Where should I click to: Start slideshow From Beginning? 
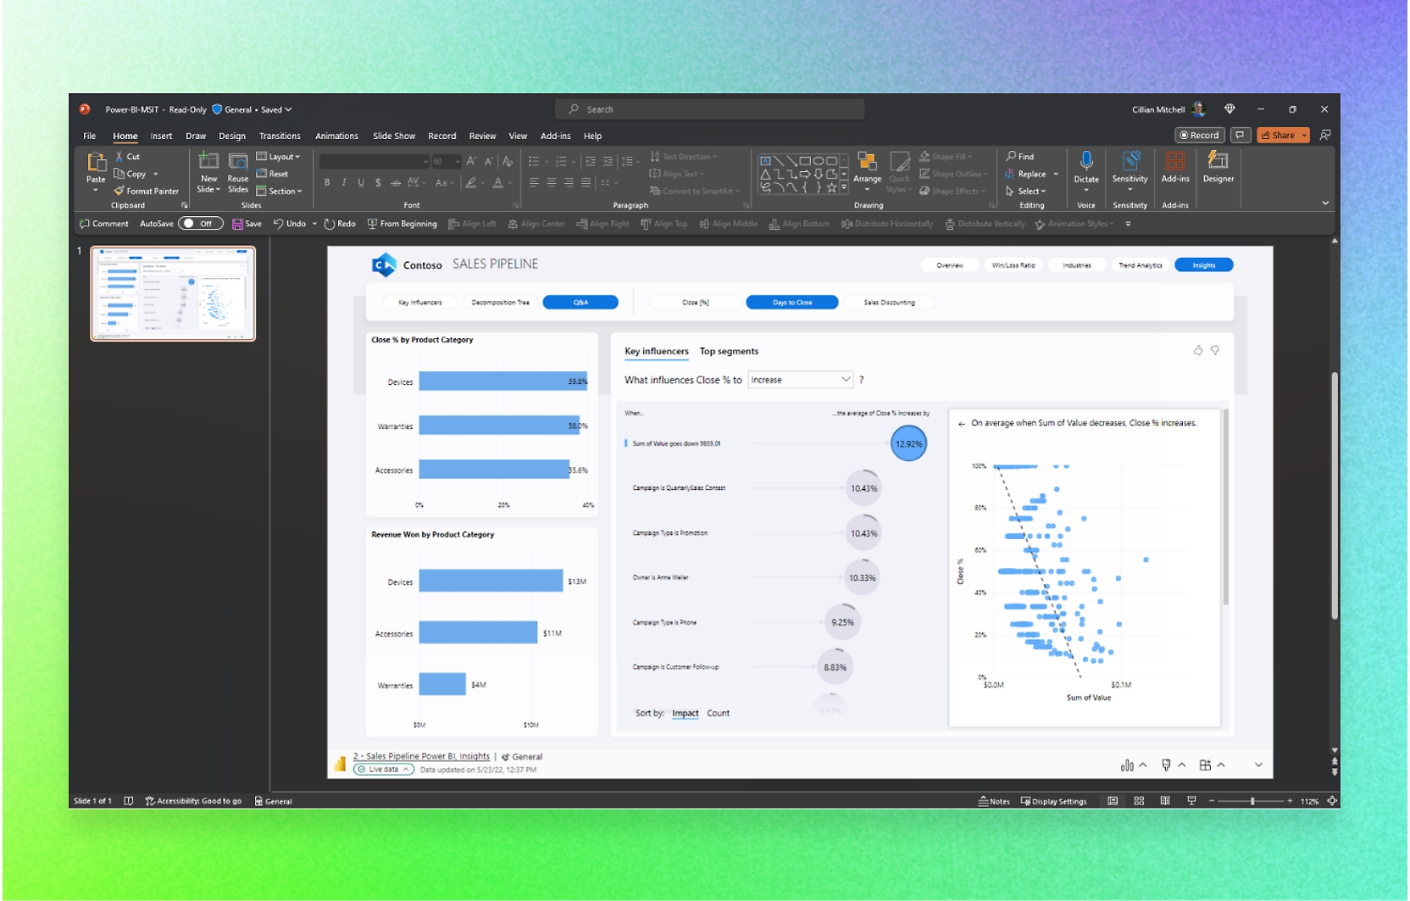(x=402, y=224)
